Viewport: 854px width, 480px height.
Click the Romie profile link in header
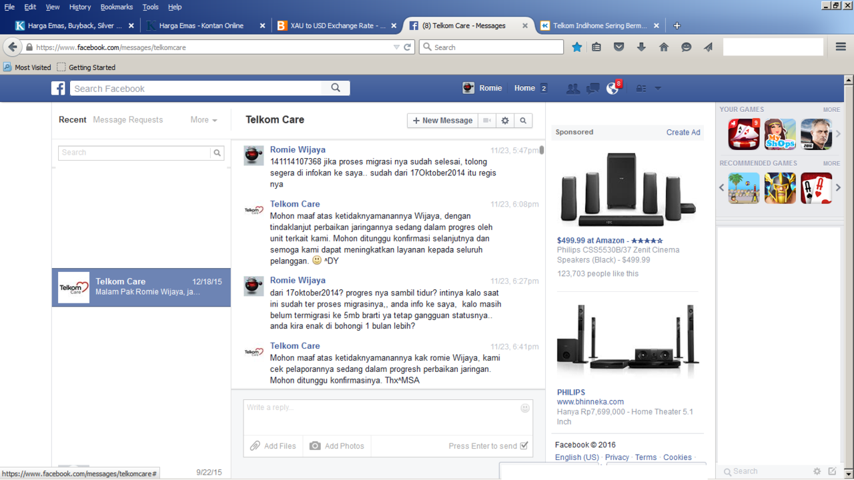tap(482, 88)
